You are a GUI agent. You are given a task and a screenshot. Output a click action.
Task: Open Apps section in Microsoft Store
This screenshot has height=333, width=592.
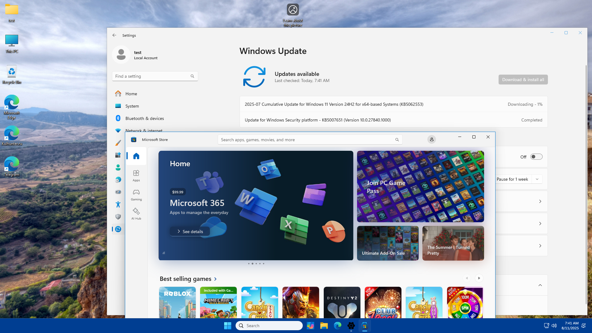136,175
